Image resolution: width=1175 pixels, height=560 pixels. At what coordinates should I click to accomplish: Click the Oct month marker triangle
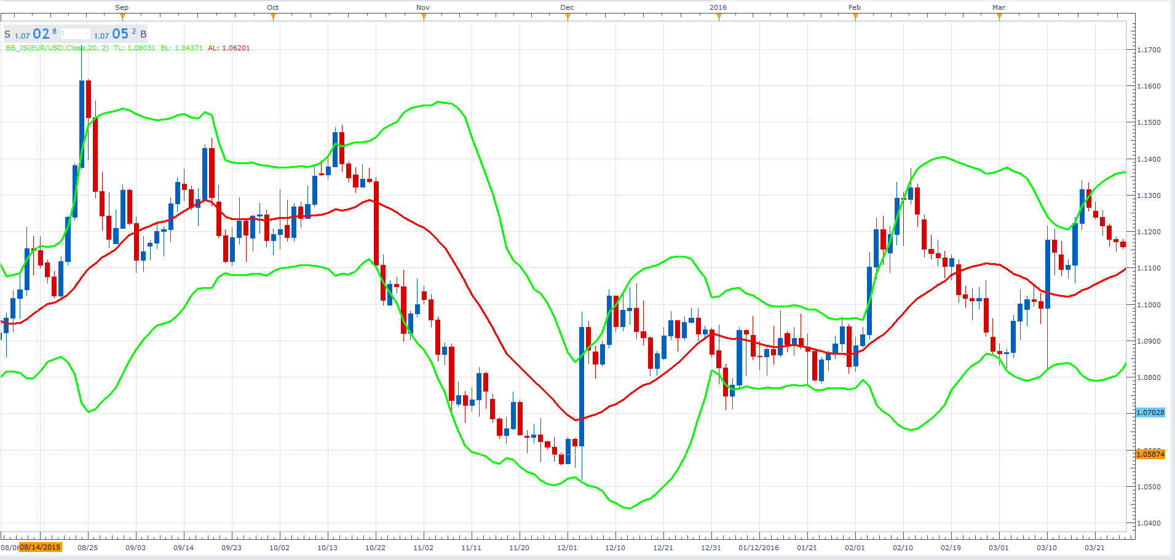coord(273,16)
